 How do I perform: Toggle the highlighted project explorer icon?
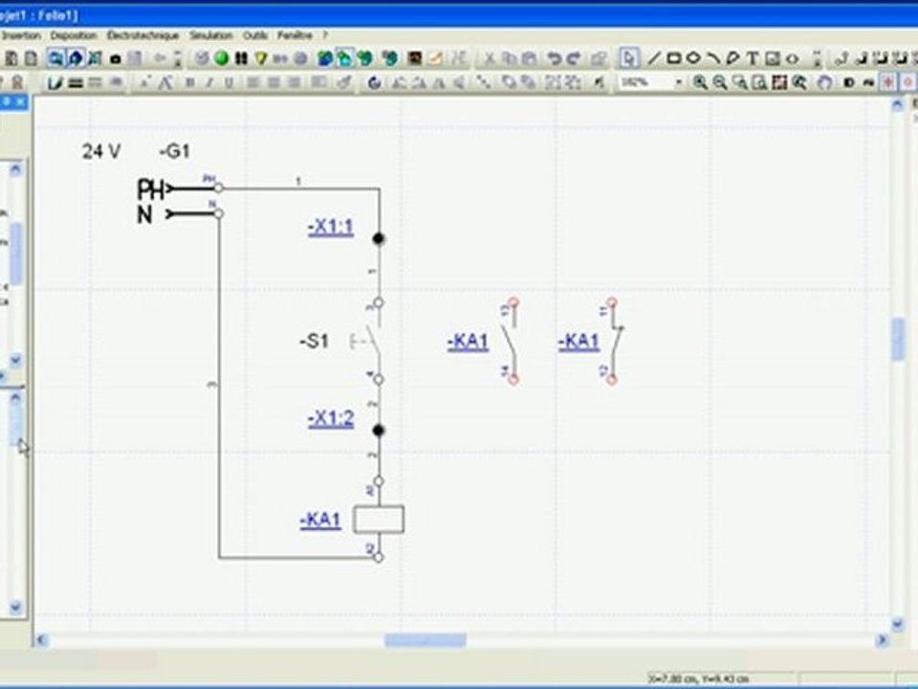tap(55, 58)
